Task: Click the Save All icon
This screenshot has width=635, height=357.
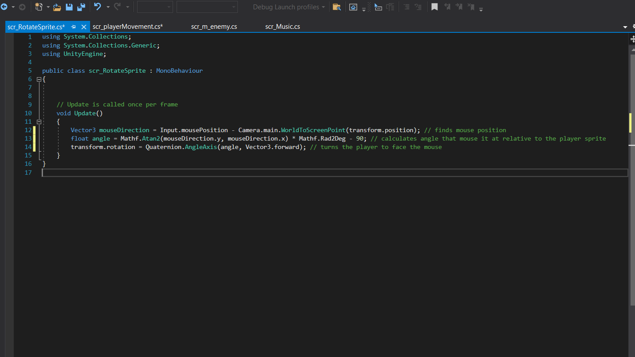Action: 81,7
